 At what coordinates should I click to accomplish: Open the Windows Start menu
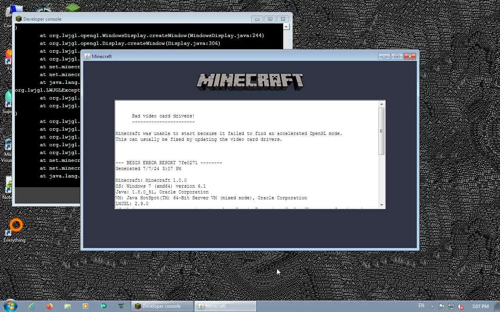pos(10,306)
